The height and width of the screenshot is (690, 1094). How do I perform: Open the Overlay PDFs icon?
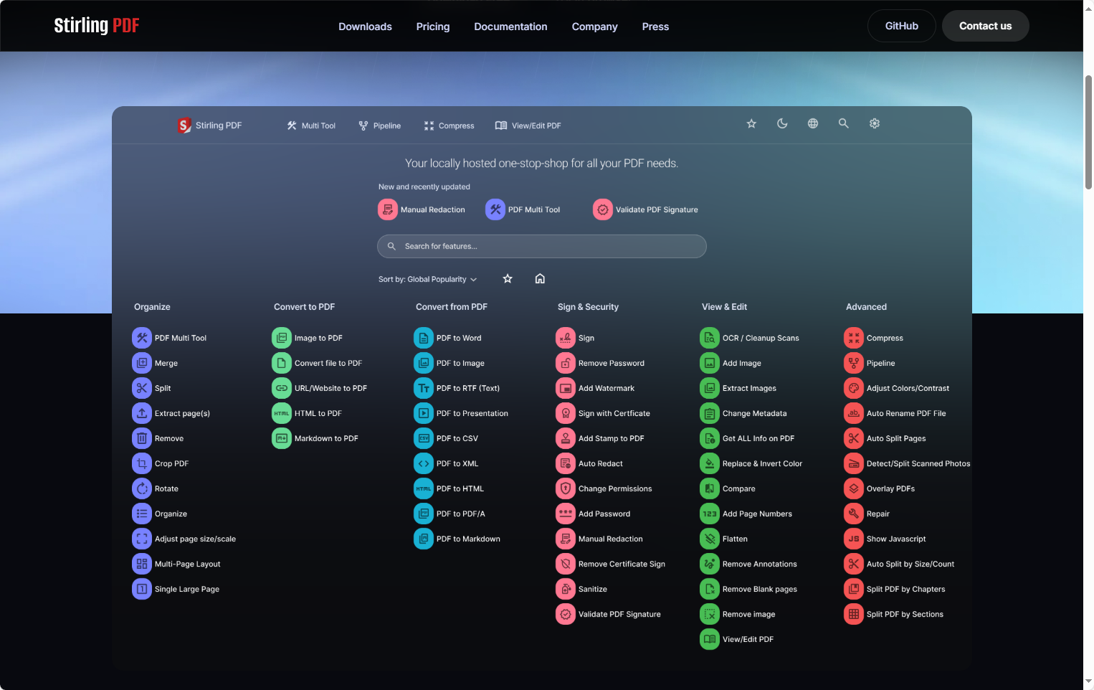(x=854, y=488)
